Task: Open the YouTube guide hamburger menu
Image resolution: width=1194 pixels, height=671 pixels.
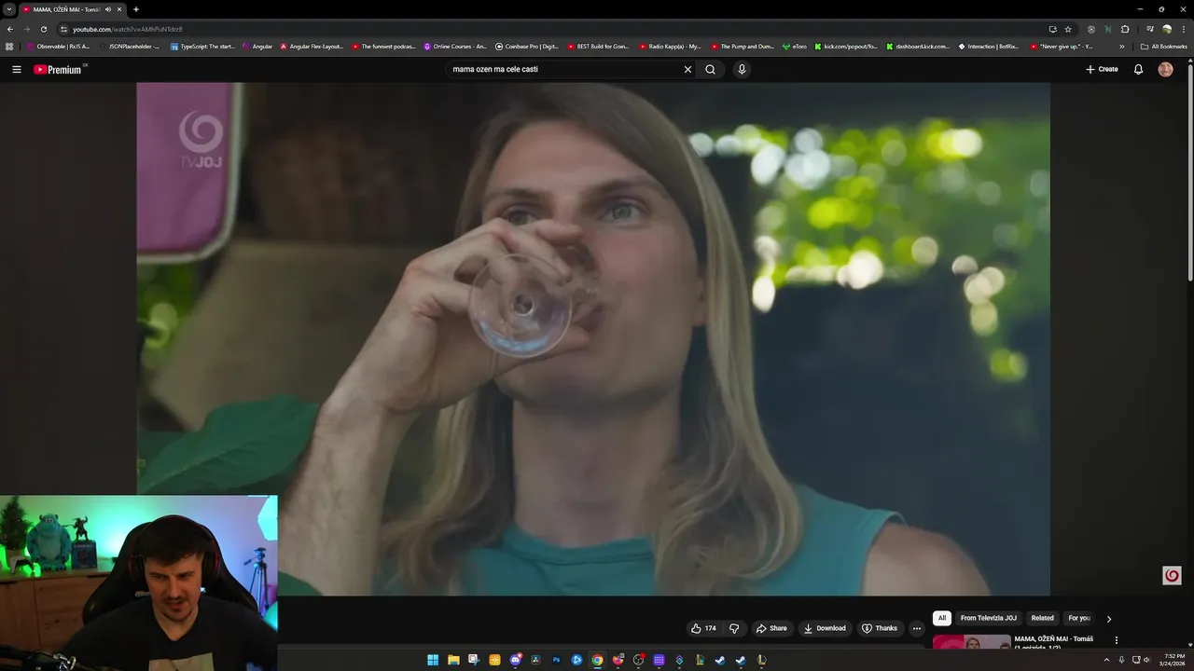Action: click(16, 69)
